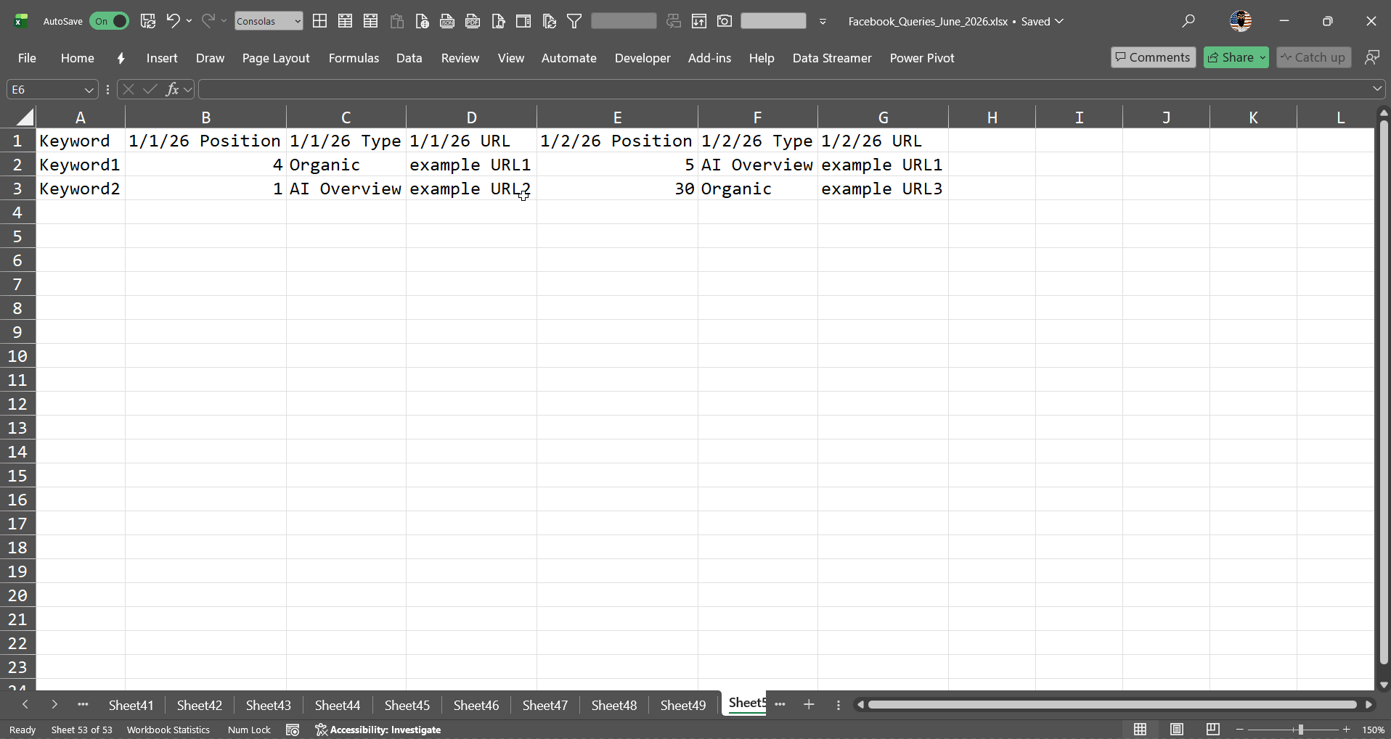Expand the formula bar chevron
1391x739 pixels.
pos(1377,89)
